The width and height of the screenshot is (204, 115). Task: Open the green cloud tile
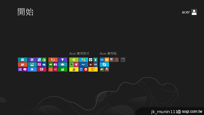point(102,69)
